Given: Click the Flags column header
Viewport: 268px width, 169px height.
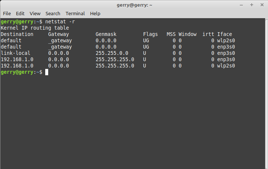Looking at the screenshot, I should point(150,34).
